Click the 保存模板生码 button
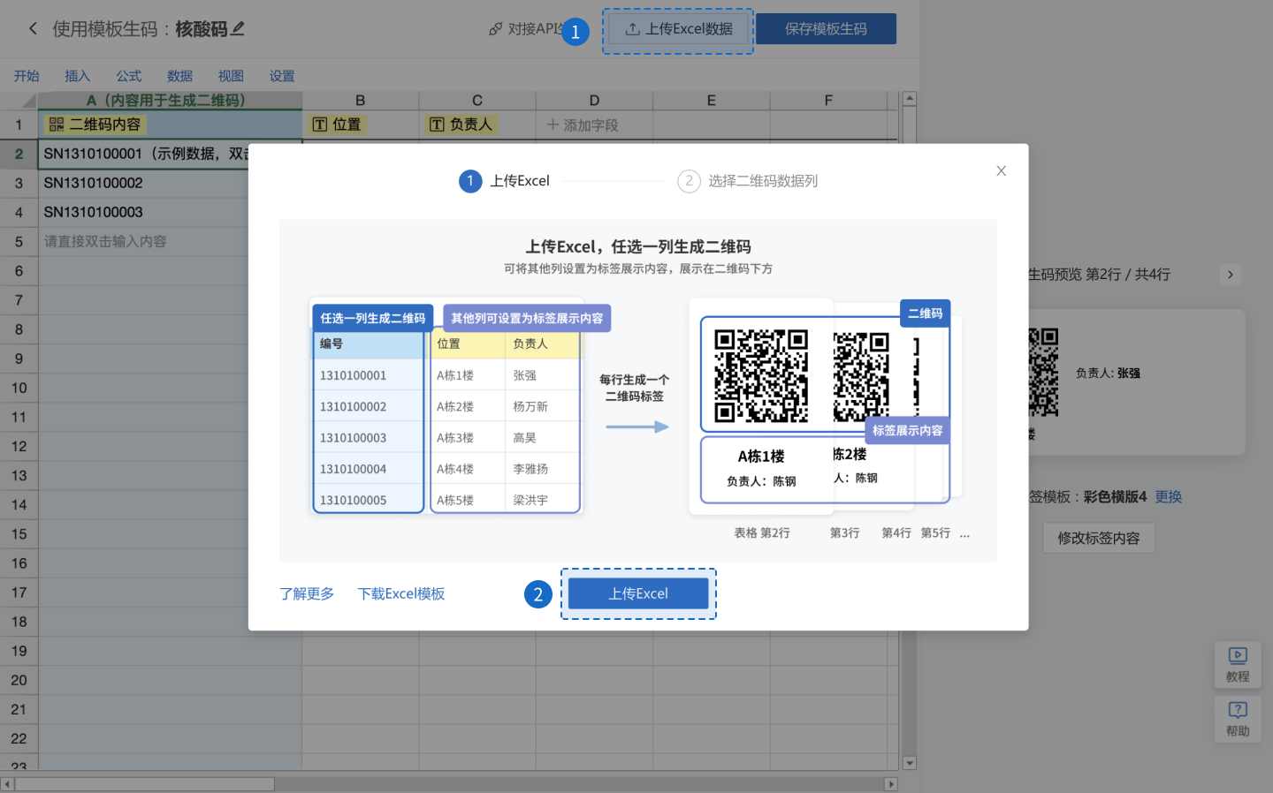The image size is (1273, 793). click(x=826, y=29)
